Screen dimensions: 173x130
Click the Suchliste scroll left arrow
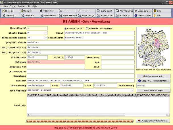[29, 115]
